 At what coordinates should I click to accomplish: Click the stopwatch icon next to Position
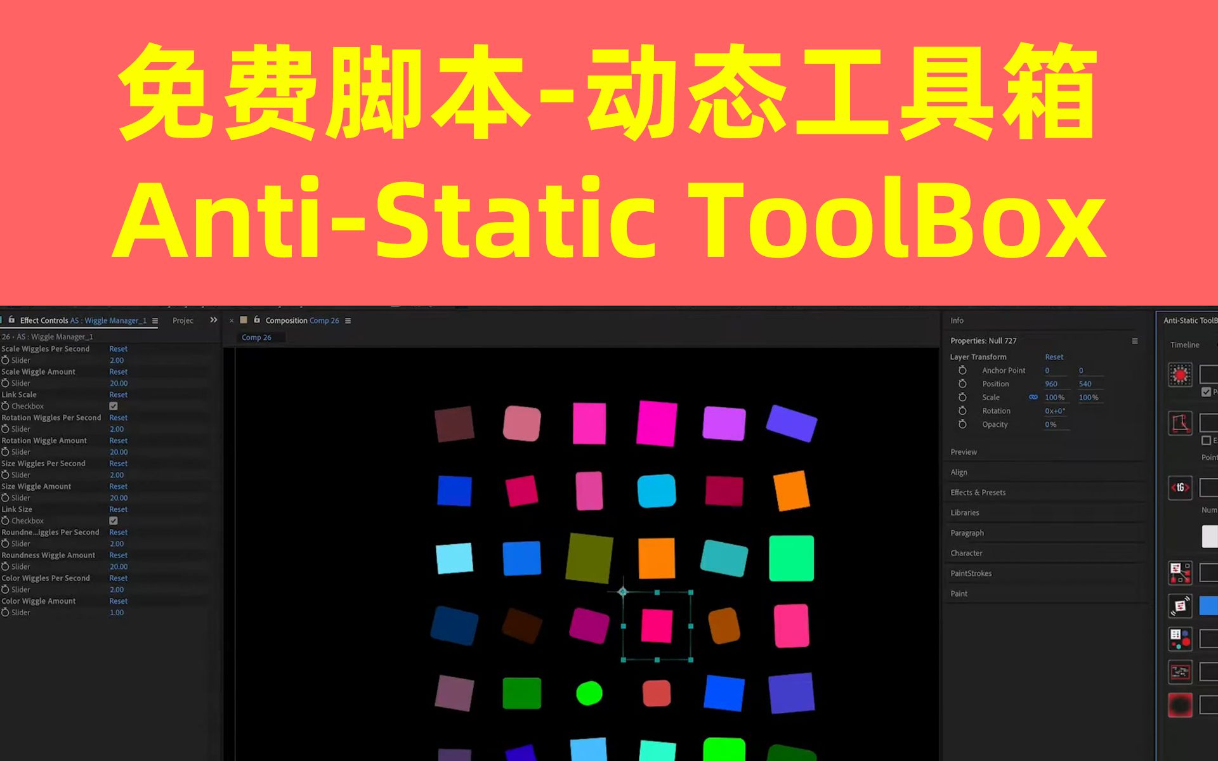(964, 384)
